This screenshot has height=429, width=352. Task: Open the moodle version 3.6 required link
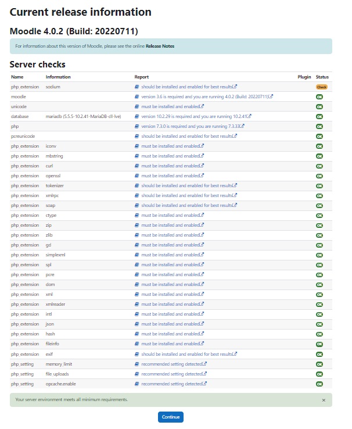(207, 96)
